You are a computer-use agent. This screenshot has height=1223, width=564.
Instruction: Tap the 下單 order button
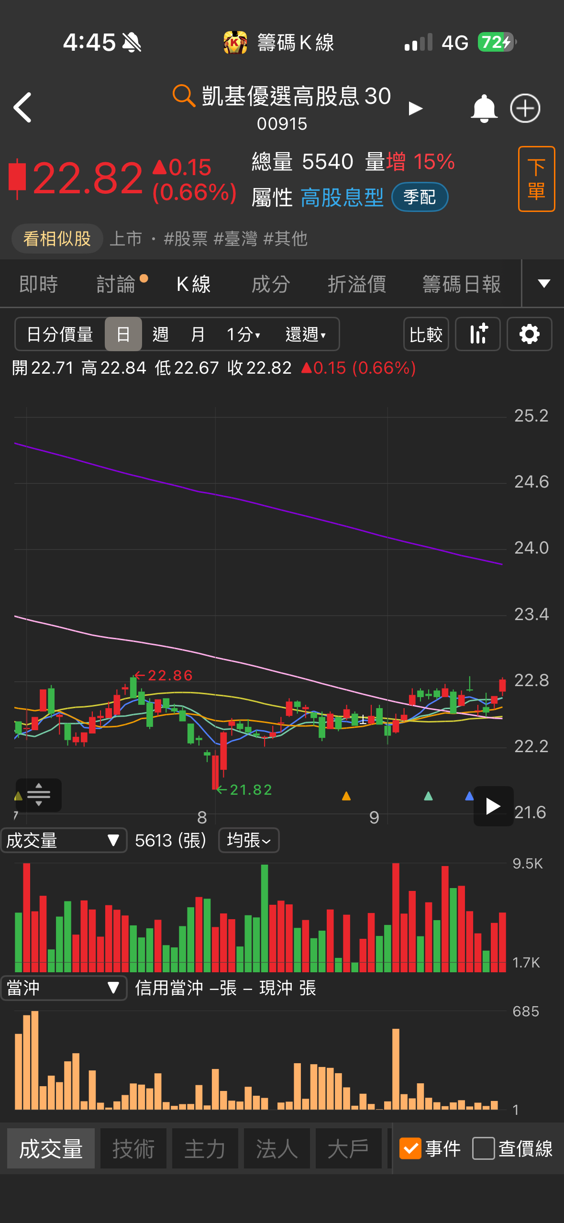[x=536, y=179]
